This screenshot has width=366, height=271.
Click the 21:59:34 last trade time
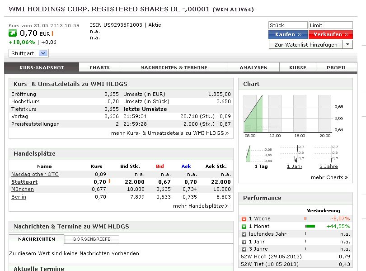point(135,116)
